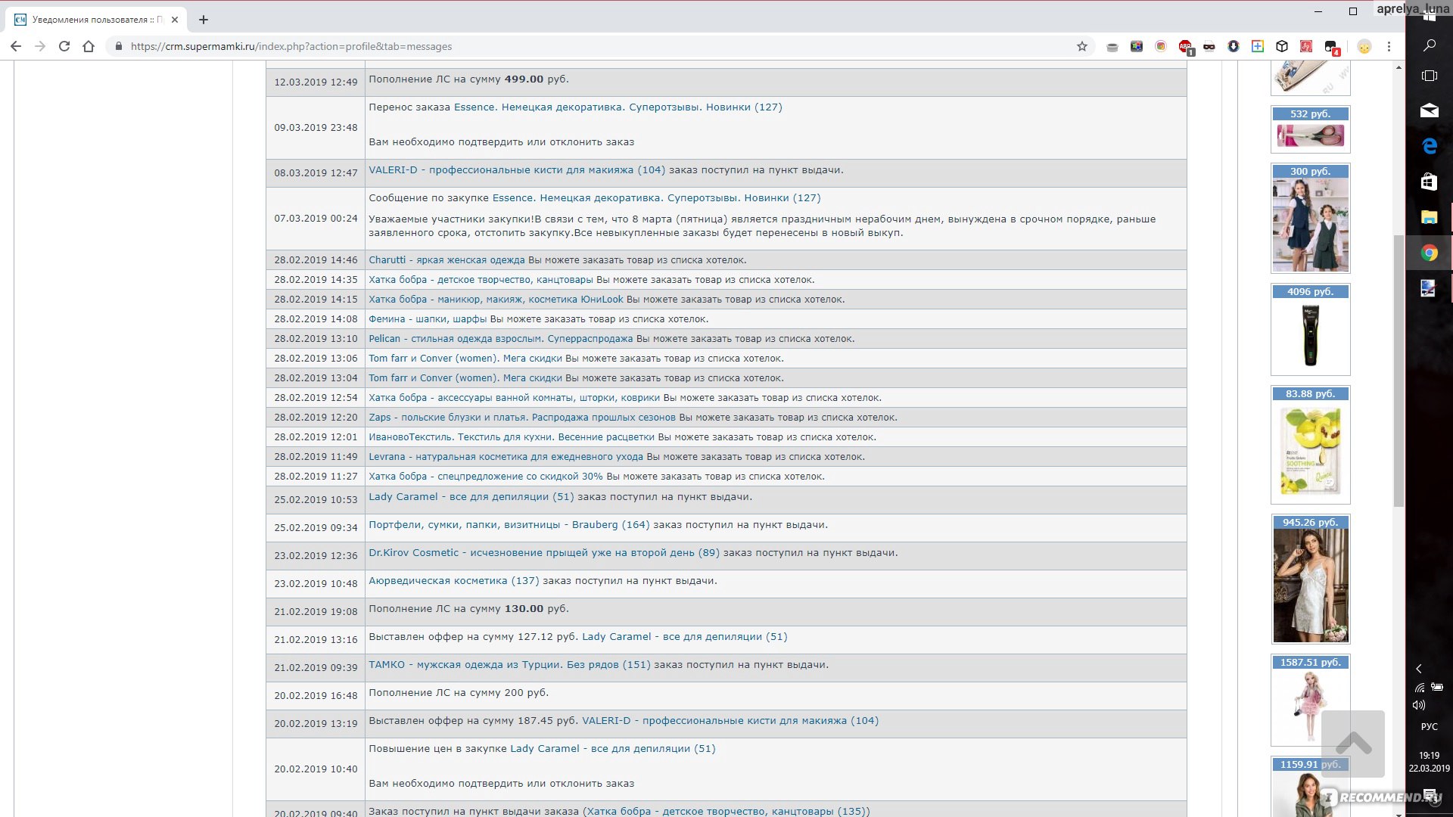Click the scroll-to-top arrow button

pyautogui.click(x=1353, y=744)
